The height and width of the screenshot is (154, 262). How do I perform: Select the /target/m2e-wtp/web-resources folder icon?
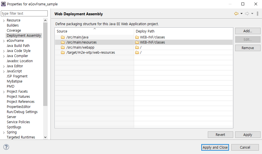tap(63, 53)
